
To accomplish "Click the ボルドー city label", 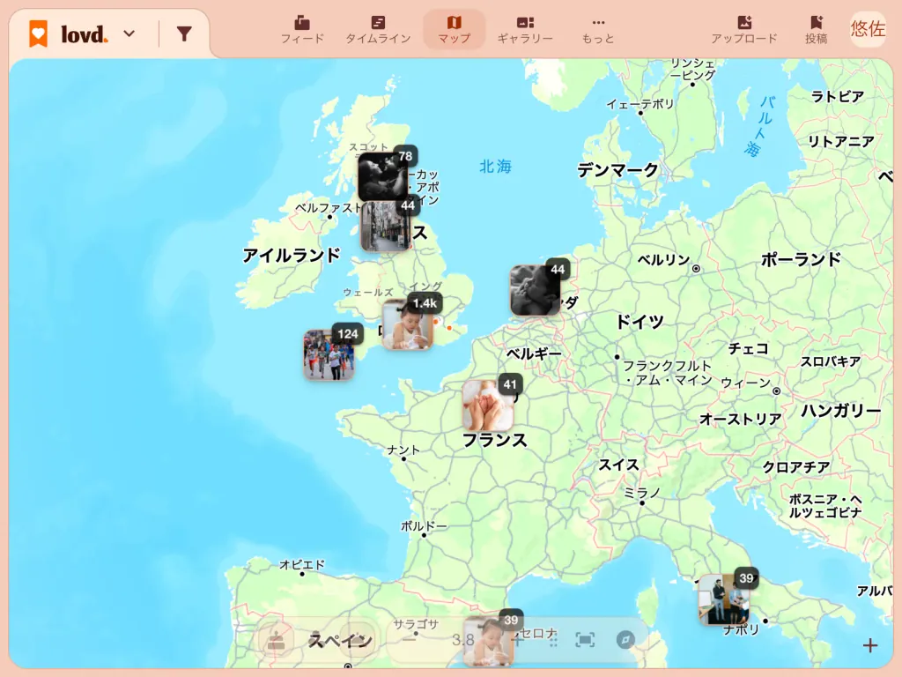I will [x=424, y=525].
